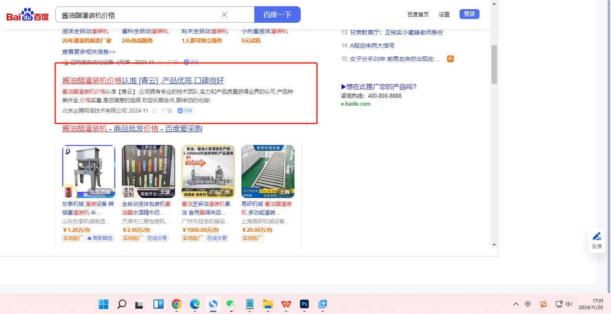Screen dimensions: 611x314
Task: Open Windows Search from the taskbar
Action: (x=122, y=304)
